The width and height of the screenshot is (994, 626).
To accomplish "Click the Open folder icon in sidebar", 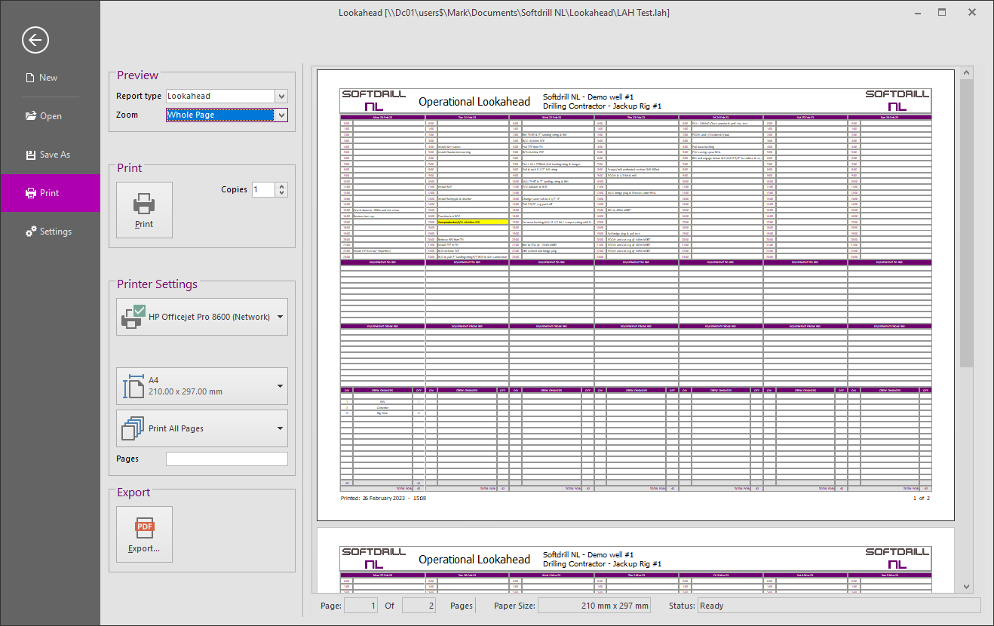I will coord(30,116).
